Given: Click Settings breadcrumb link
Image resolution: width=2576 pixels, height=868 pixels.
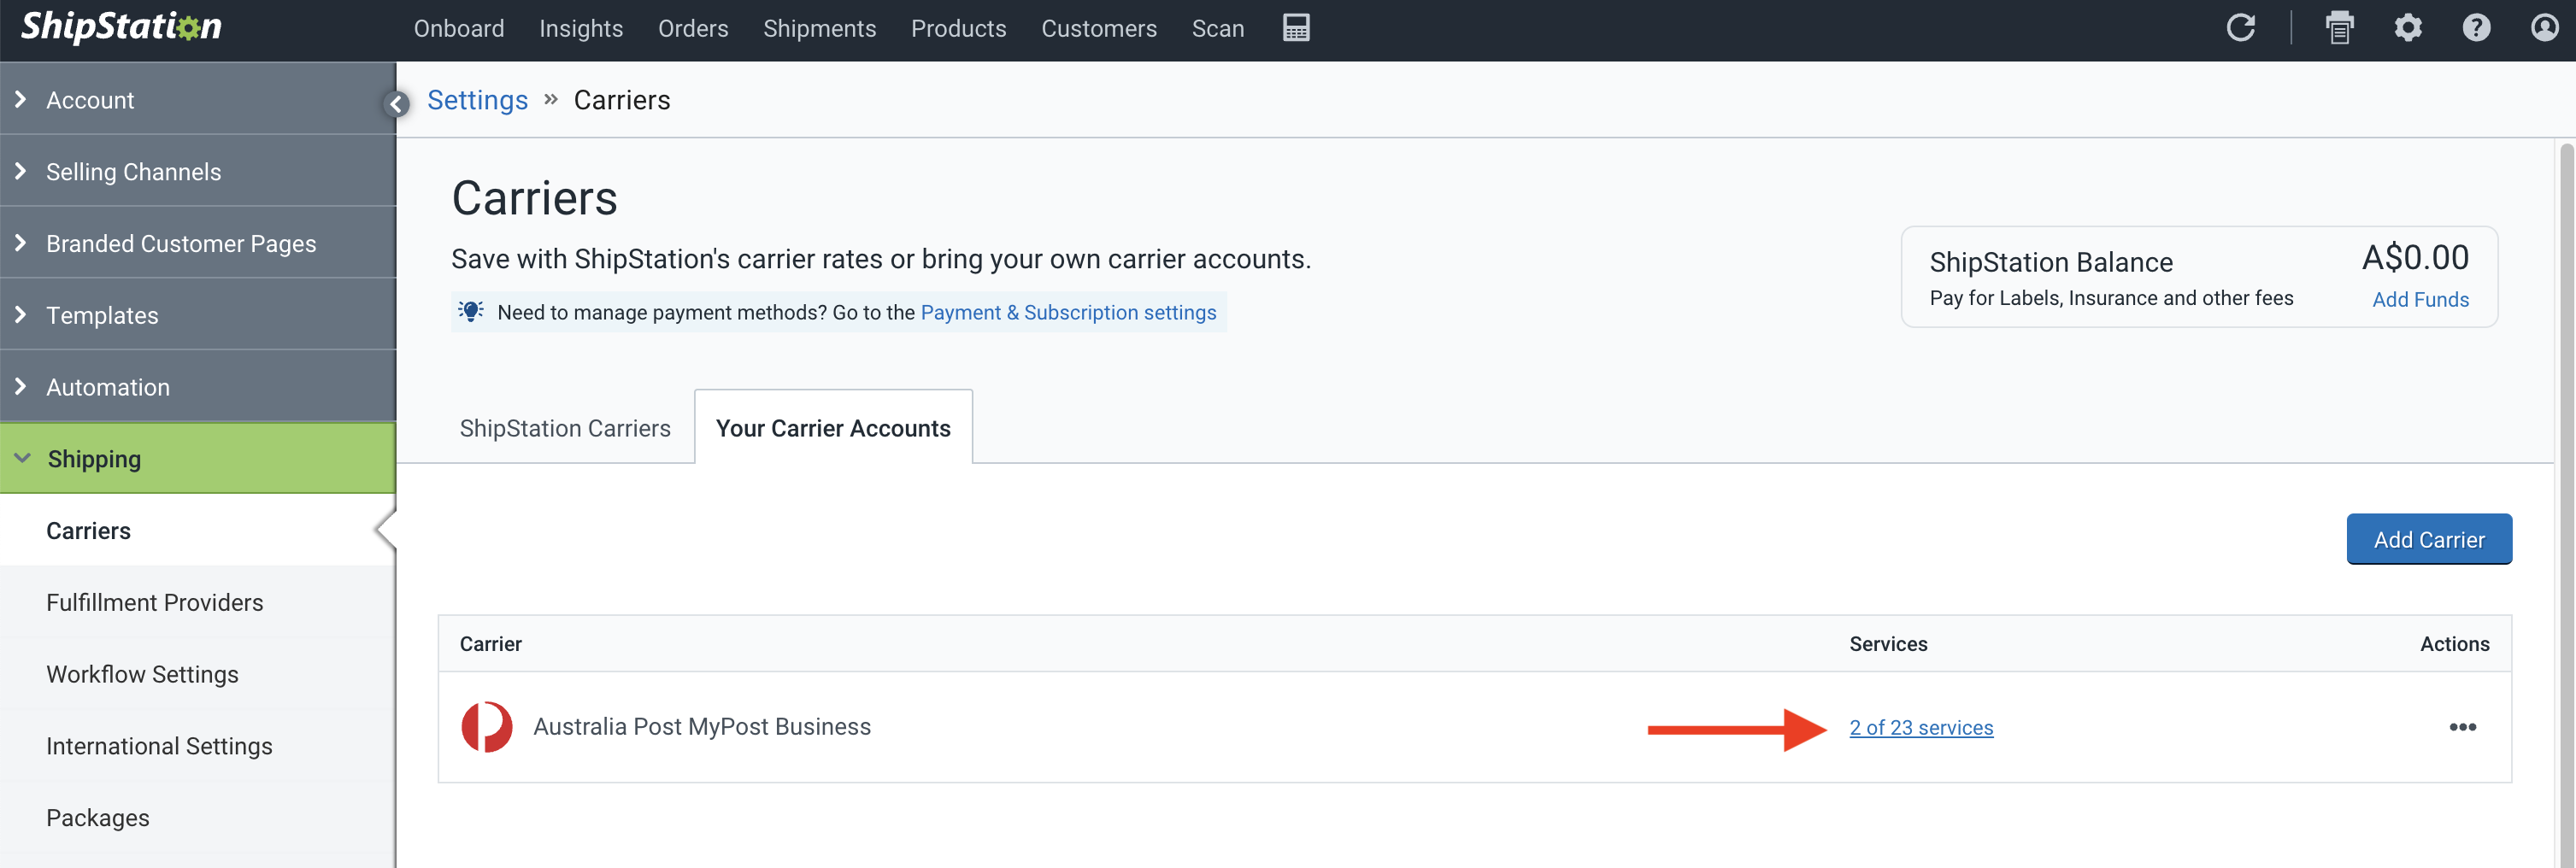Looking at the screenshot, I should coord(477,100).
